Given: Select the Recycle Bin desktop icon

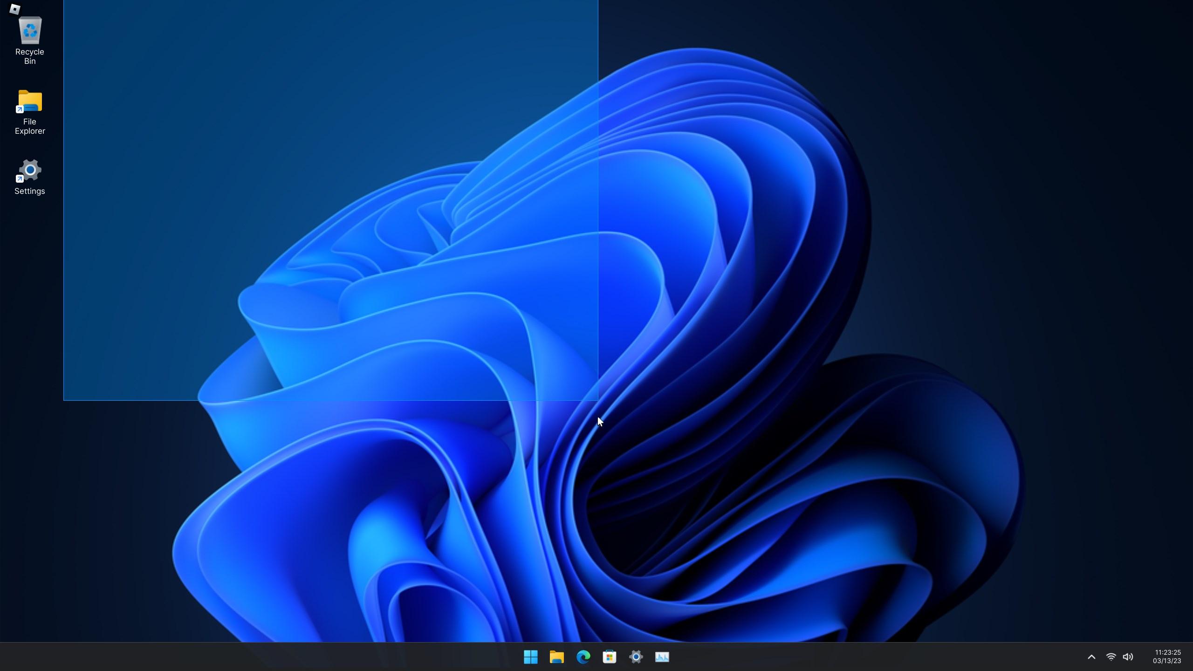Looking at the screenshot, I should point(30,31).
